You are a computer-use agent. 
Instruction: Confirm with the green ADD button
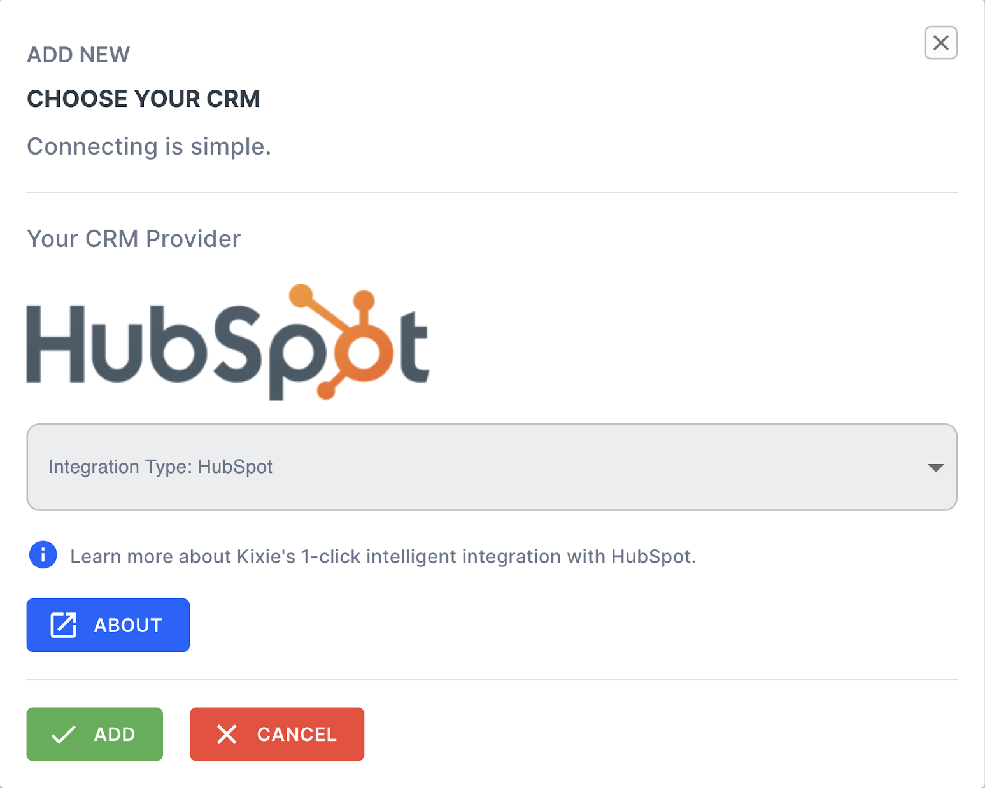click(95, 734)
